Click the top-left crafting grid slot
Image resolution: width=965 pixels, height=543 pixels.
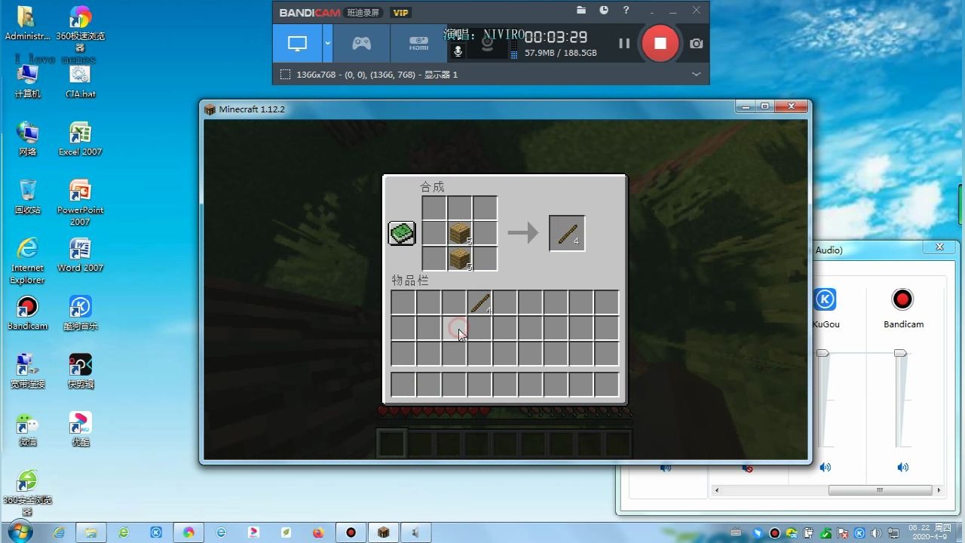(434, 208)
